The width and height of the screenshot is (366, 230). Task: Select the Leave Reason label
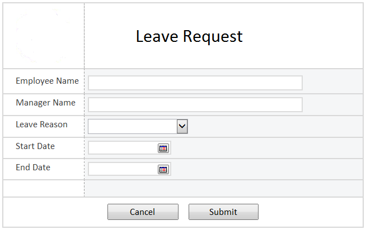coord(41,124)
